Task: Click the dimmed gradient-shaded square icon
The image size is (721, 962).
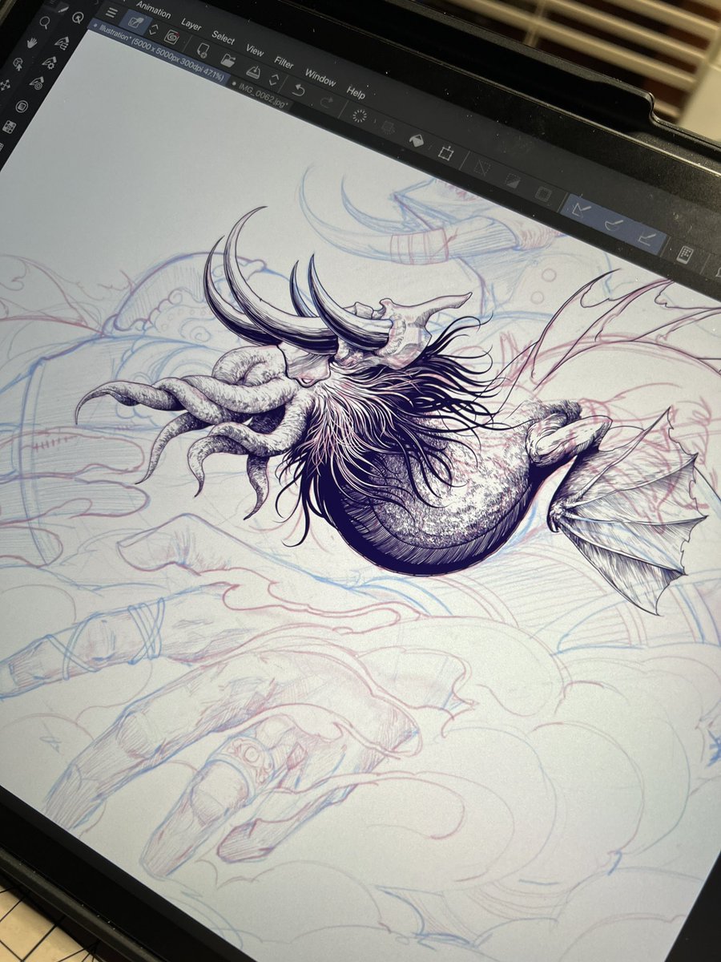Action: point(513,181)
